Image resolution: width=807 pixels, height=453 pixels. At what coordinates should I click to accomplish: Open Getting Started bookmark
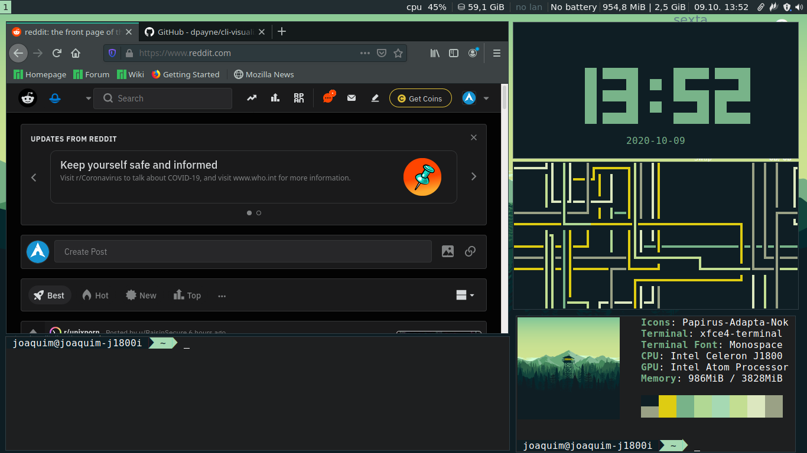[186, 74]
